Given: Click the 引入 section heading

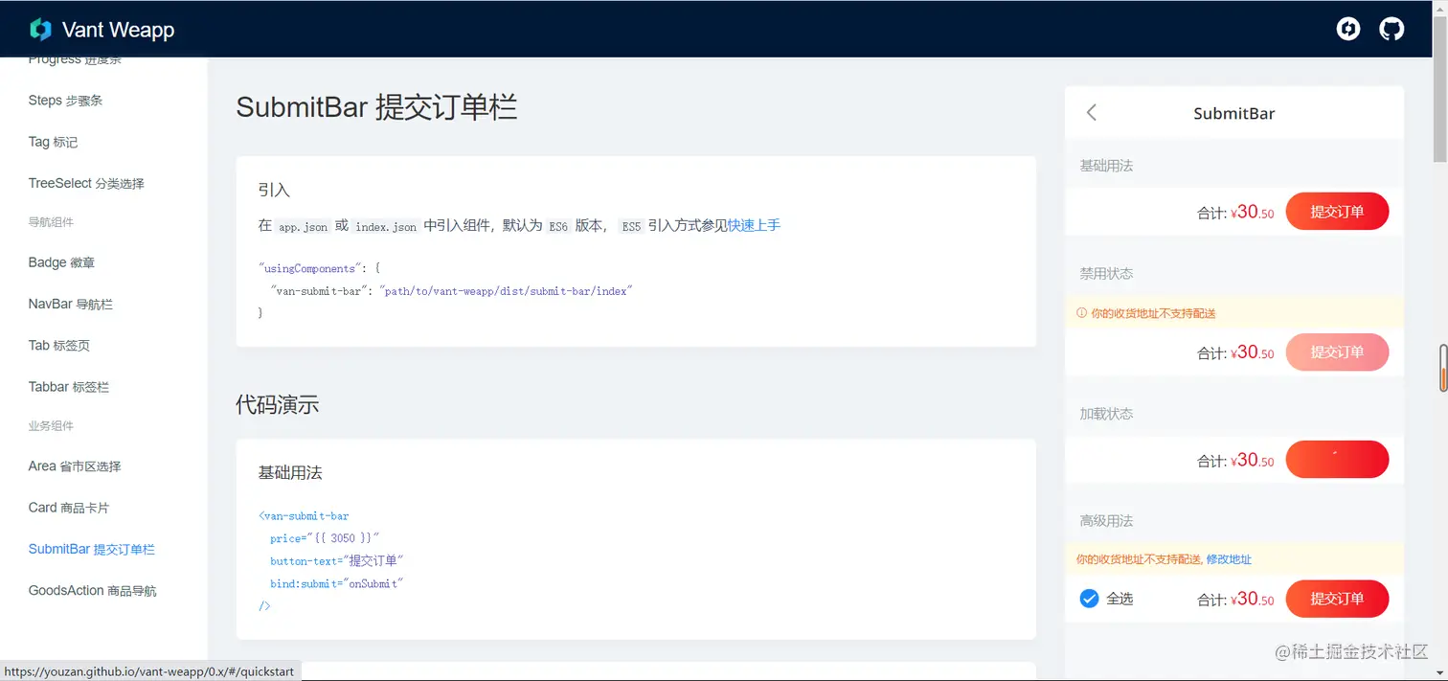Looking at the screenshot, I should pyautogui.click(x=274, y=190).
